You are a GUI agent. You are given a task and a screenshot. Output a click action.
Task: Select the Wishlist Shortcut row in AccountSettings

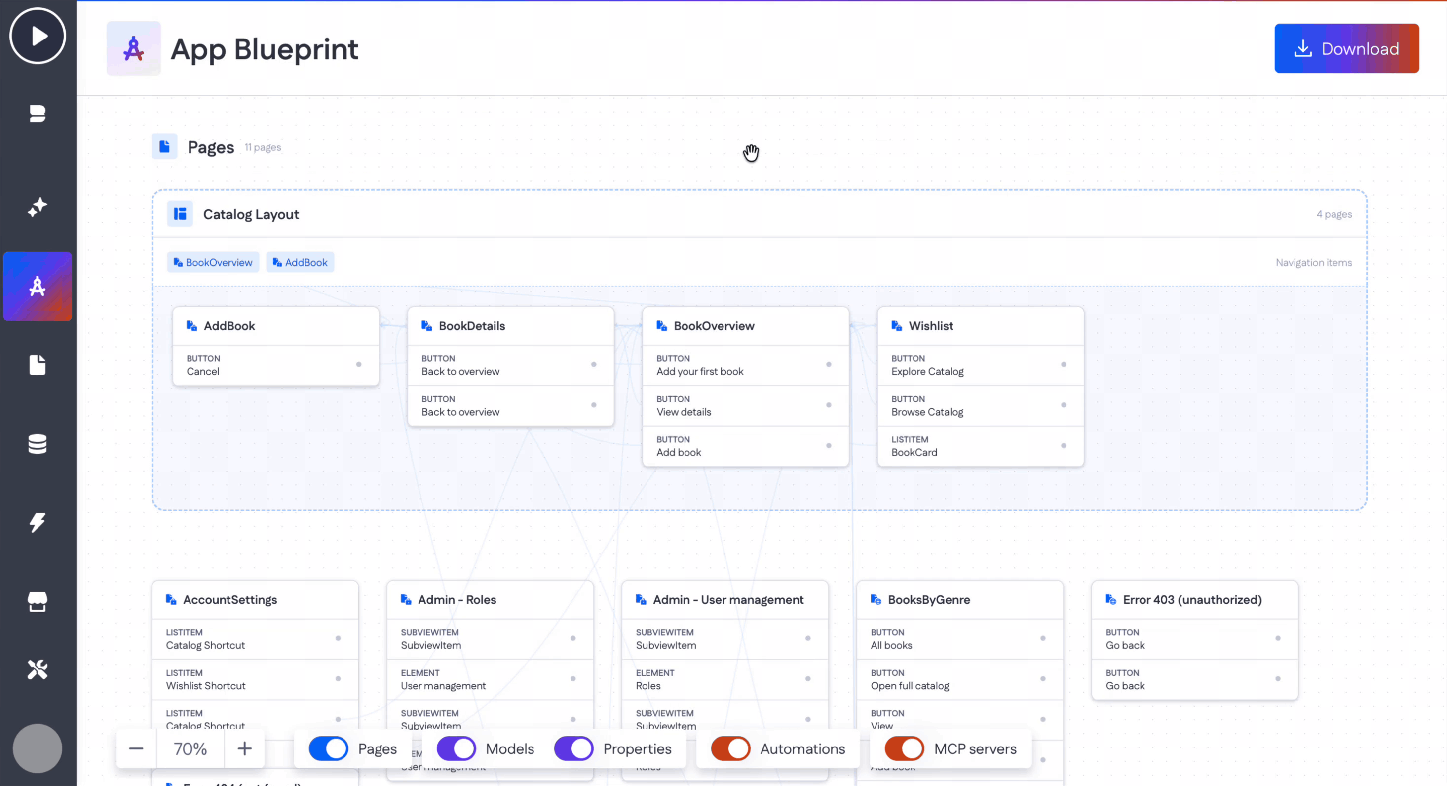(255, 679)
